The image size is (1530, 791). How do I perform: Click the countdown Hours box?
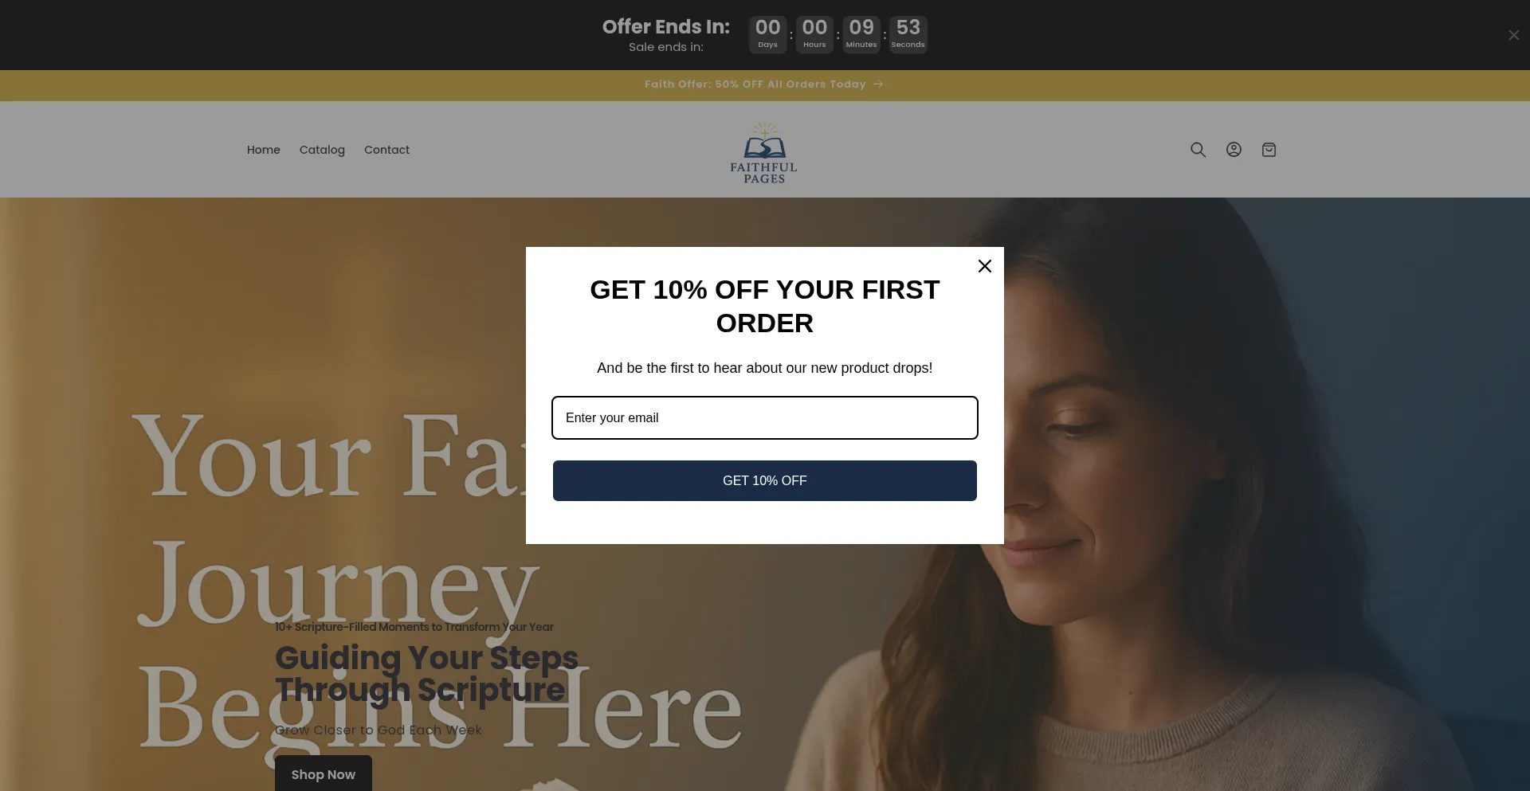tap(814, 34)
